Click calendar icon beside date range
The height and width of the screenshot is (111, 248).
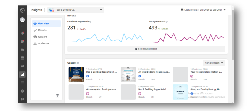[x=182, y=10]
